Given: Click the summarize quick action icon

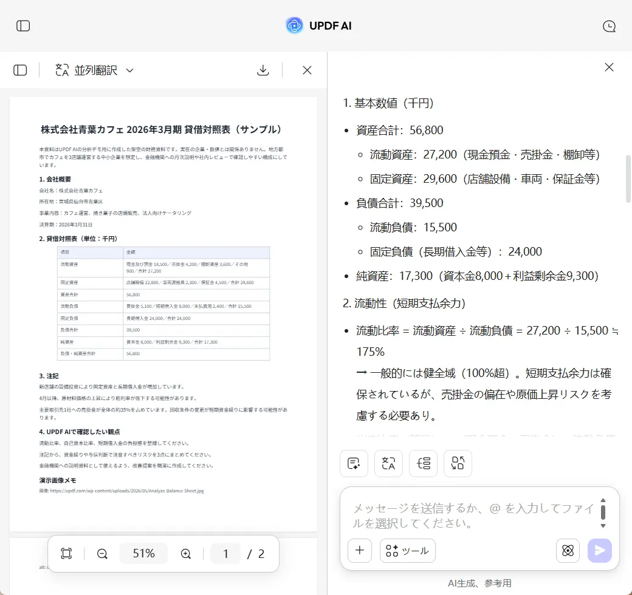Looking at the screenshot, I should coord(354,463).
